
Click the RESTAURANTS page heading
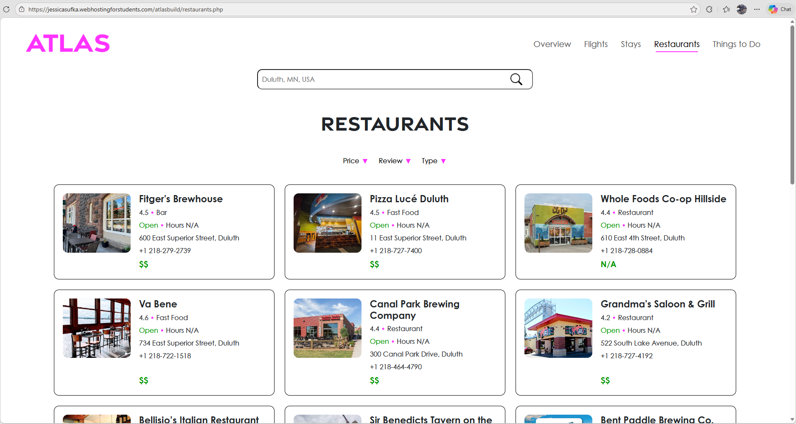tap(395, 124)
